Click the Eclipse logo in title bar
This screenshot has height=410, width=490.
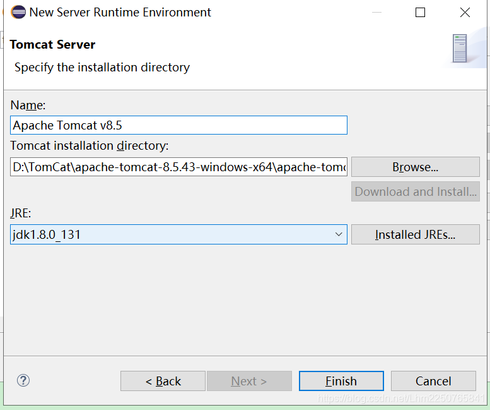click(18, 12)
